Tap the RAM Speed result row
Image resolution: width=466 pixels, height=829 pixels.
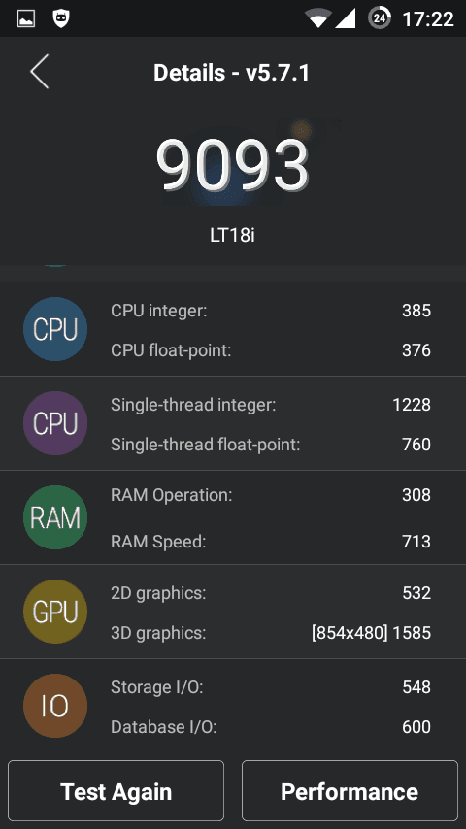271,542
